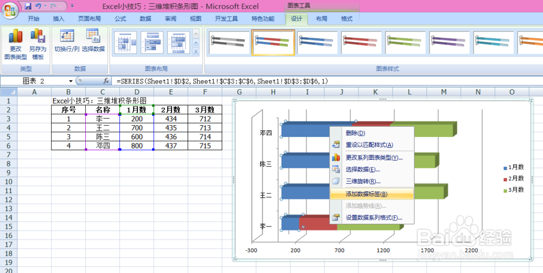This screenshot has width=543, height=273.
Task: Open the Office button menu
Action: pyautogui.click(x=10, y=10)
